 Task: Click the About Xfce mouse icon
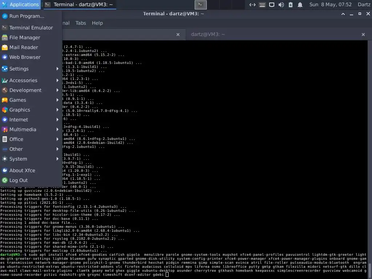(x=4, y=170)
